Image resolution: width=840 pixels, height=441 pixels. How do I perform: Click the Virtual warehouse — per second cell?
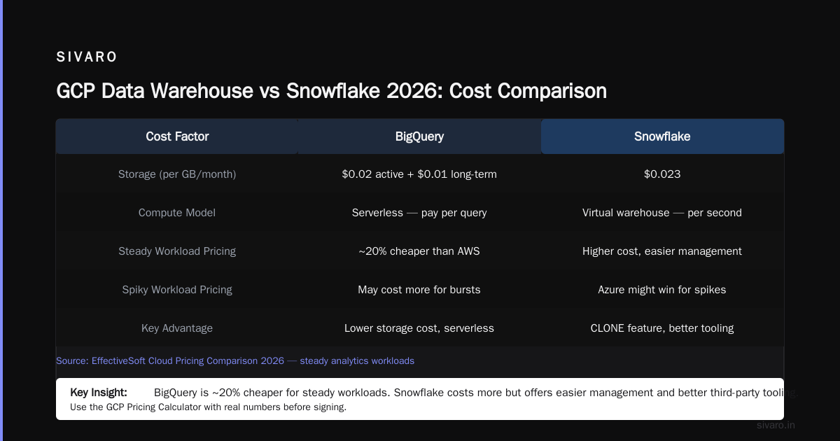pos(662,213)
